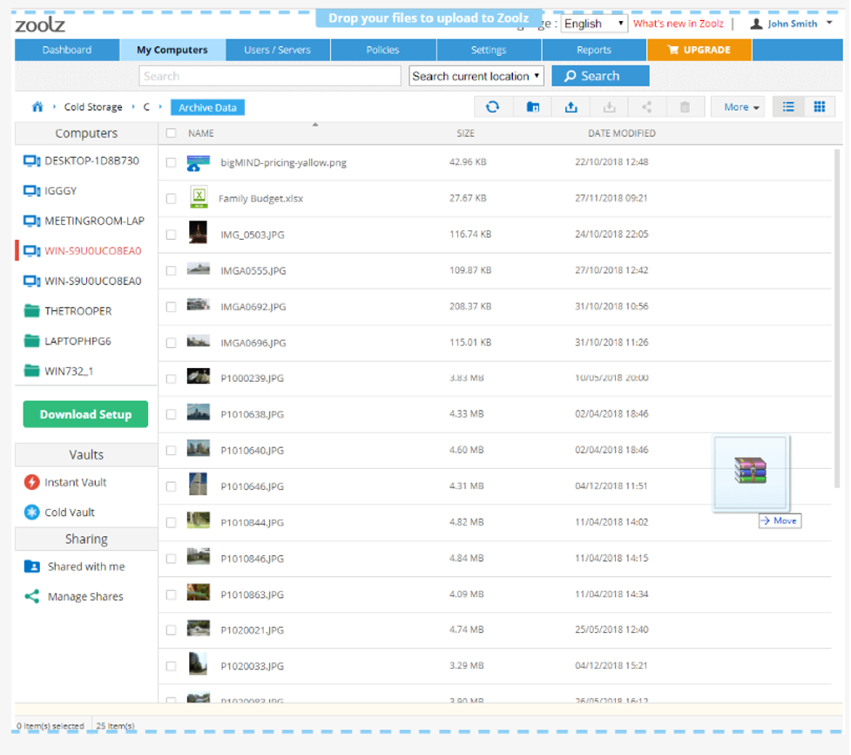Check the IMG_0503.JPG checkbox
The height and width of the screenshot is (755, 851).
pyautogui.click(x=171, y=235)
